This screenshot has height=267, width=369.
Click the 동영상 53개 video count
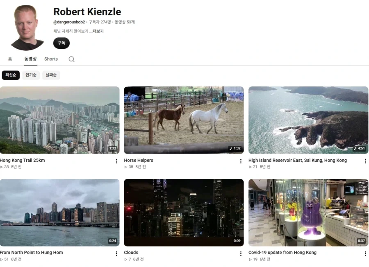click(x=125, y=22)
